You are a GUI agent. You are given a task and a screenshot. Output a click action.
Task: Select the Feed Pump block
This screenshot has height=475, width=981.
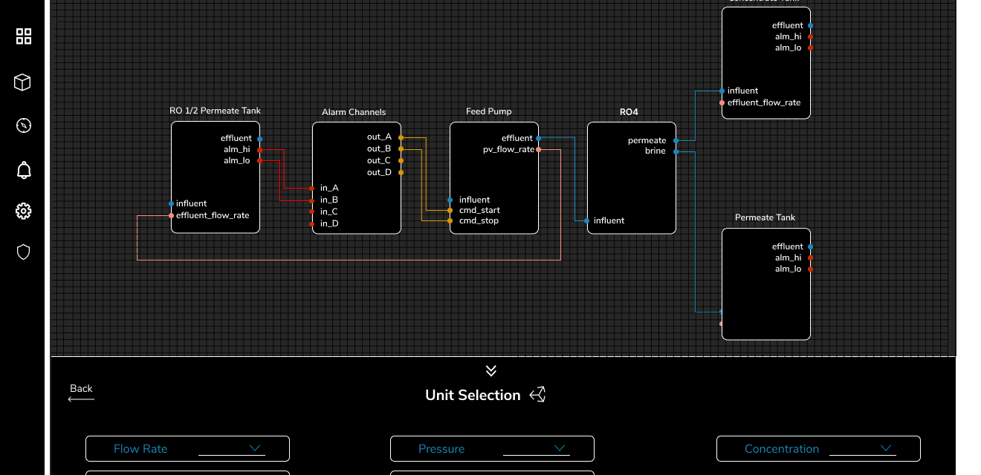coord(494,178)
